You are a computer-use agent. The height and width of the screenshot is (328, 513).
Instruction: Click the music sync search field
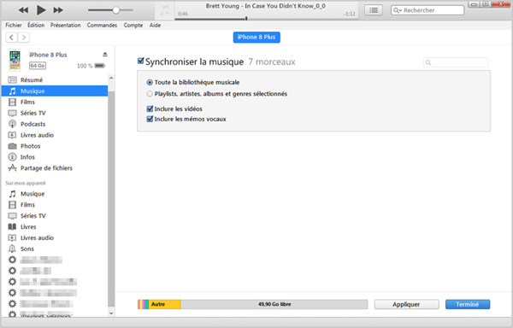coord(456,62)
